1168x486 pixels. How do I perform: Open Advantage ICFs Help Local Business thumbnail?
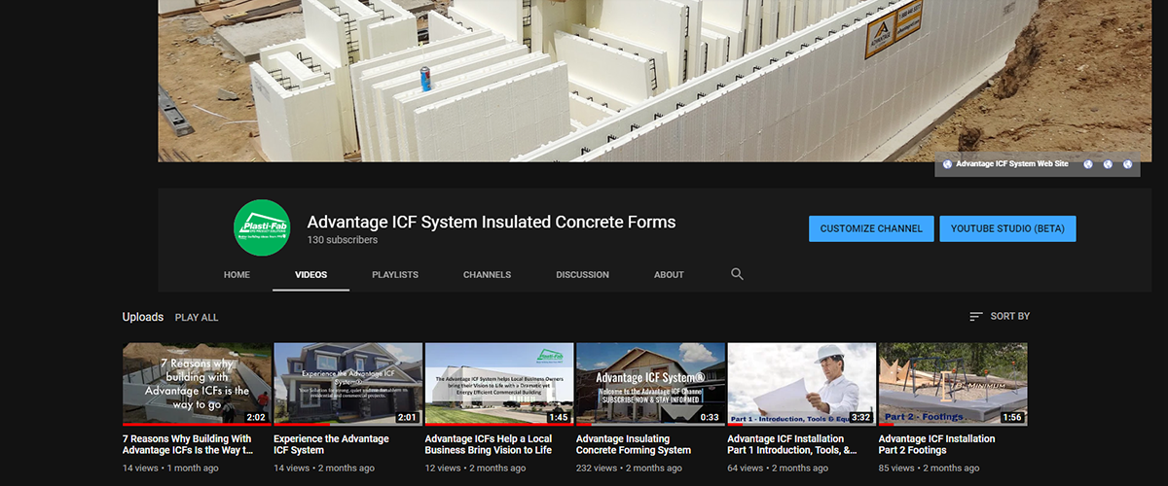[499, 384]
